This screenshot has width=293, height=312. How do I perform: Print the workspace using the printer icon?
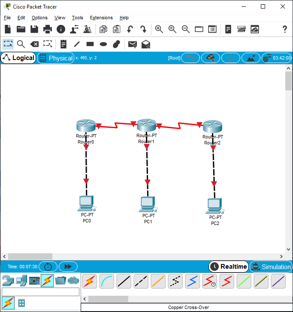click(48, 29)
